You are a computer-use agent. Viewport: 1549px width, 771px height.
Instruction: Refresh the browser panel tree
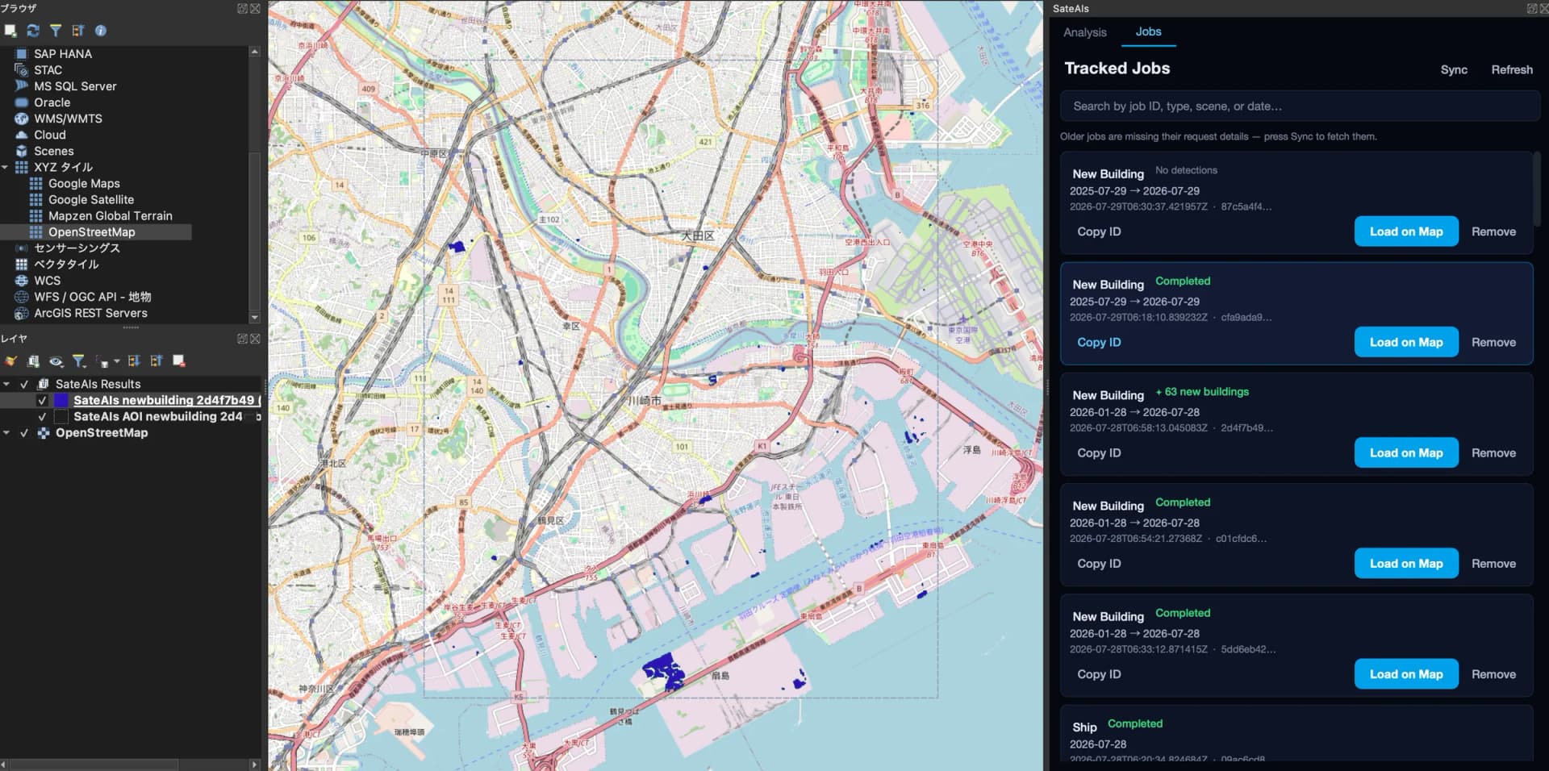[x=33, y=31]
